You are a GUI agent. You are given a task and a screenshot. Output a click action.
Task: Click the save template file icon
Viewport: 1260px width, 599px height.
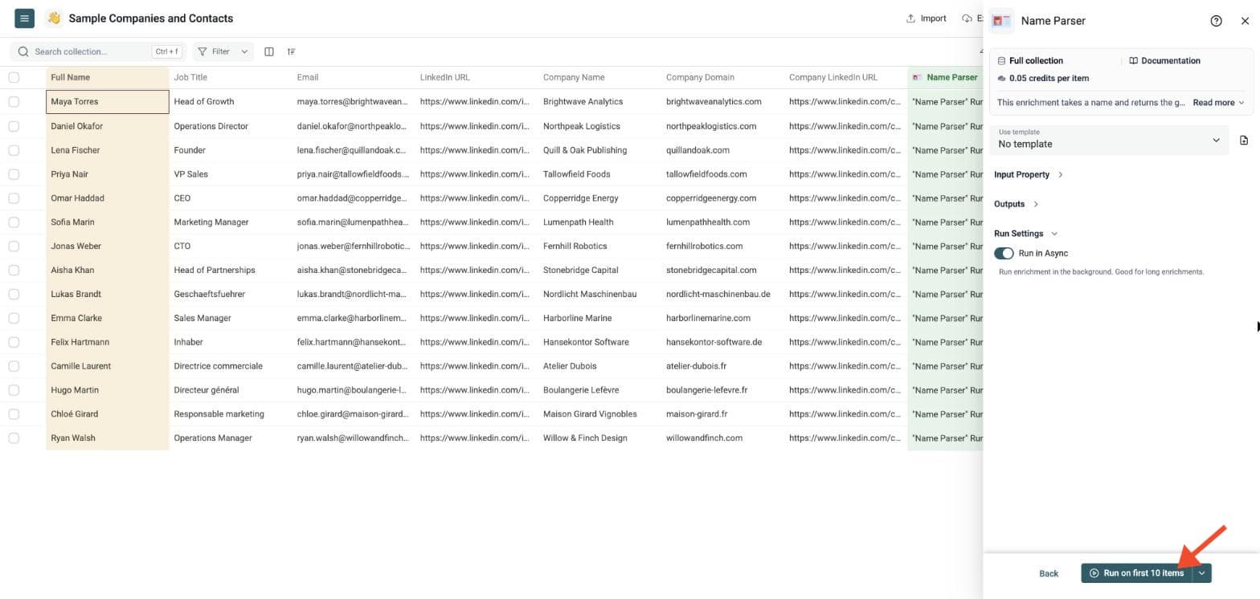point(1244,141)
